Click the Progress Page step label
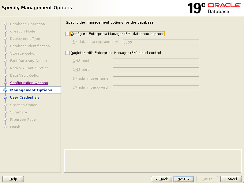Viewport: 244px width, 183px height. [23, 120]
